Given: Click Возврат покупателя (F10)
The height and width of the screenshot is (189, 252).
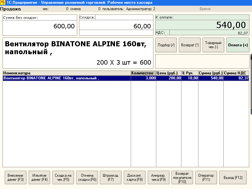Looking at the screenshot, I should click(x=182, y=177).
